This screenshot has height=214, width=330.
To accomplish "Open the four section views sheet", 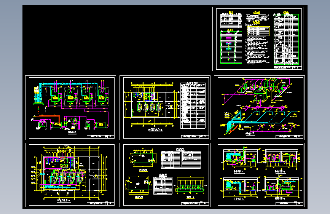I will pyautogui.click(x=259, y=175).
